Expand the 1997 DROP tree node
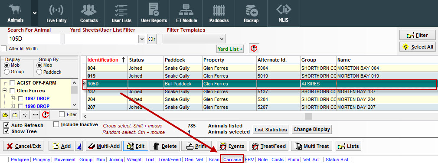The height and width of the screenshot is (163, 438). coord(13,98)
